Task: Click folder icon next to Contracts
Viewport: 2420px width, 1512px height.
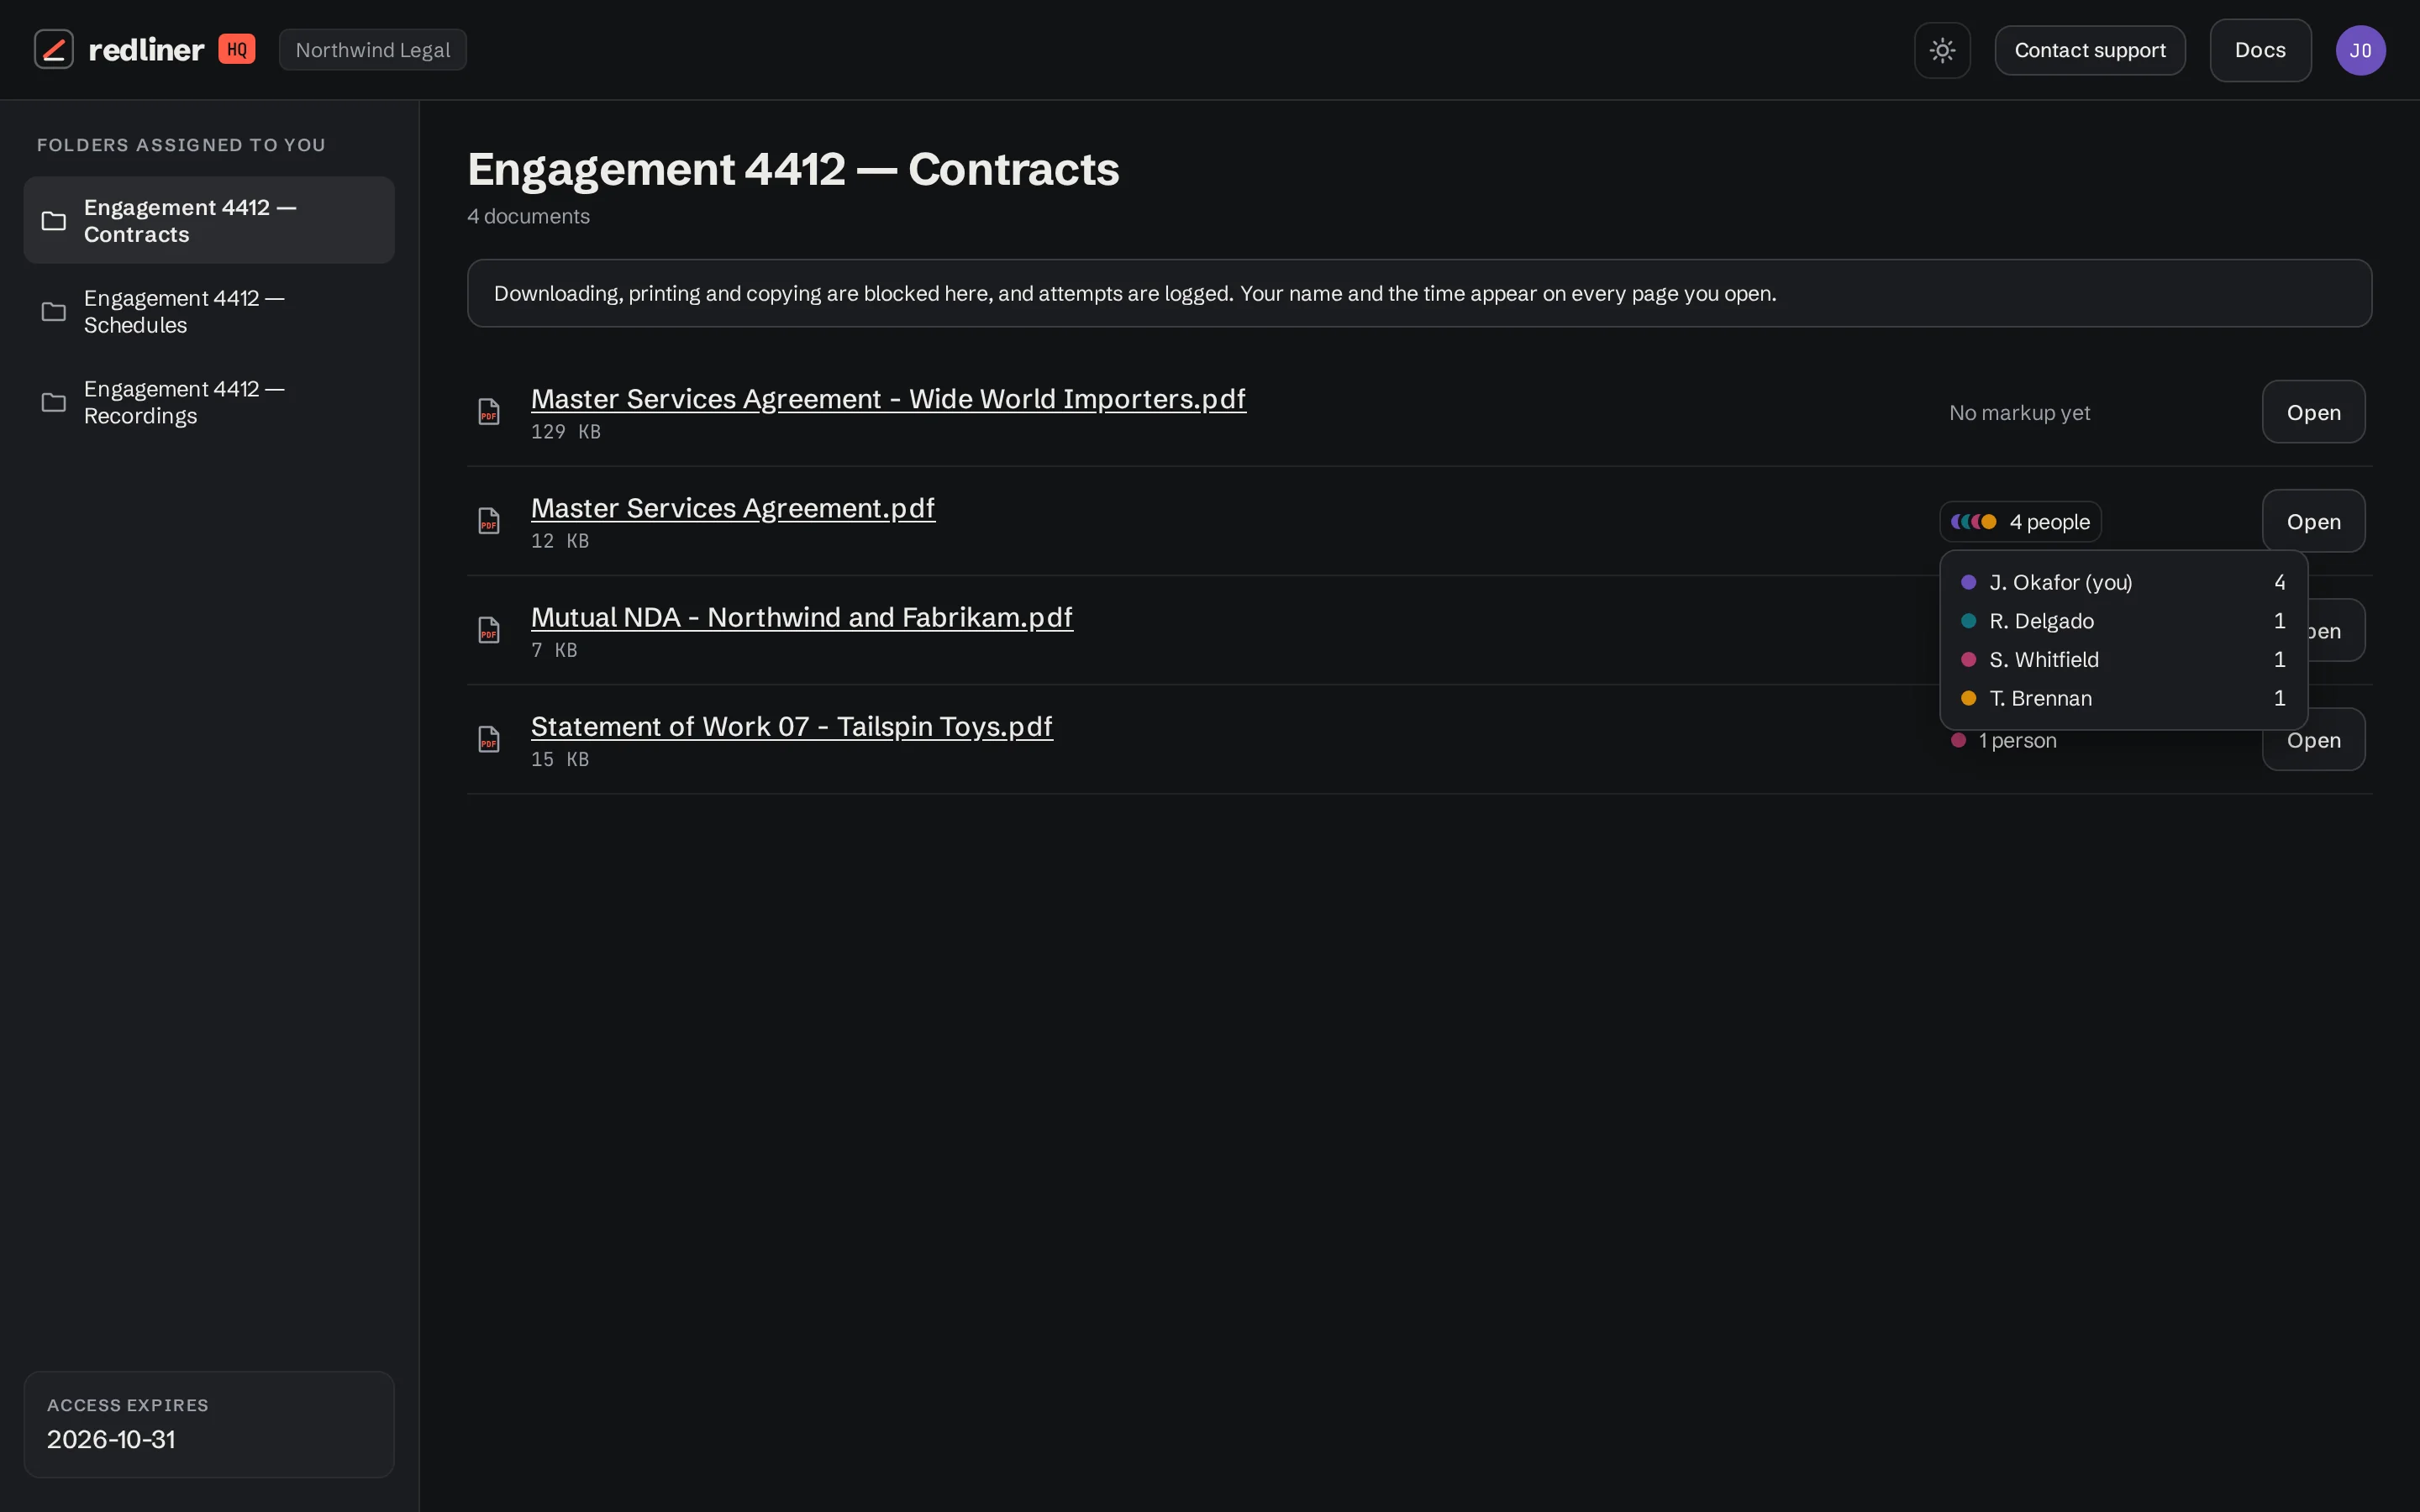Action: point(54,221)
